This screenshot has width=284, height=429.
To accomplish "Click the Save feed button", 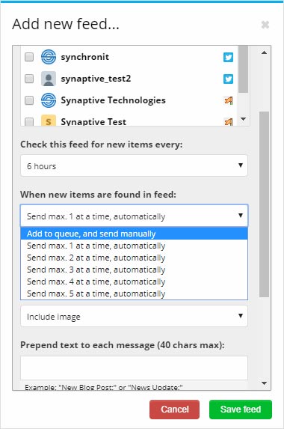I will tap(241, 410).
